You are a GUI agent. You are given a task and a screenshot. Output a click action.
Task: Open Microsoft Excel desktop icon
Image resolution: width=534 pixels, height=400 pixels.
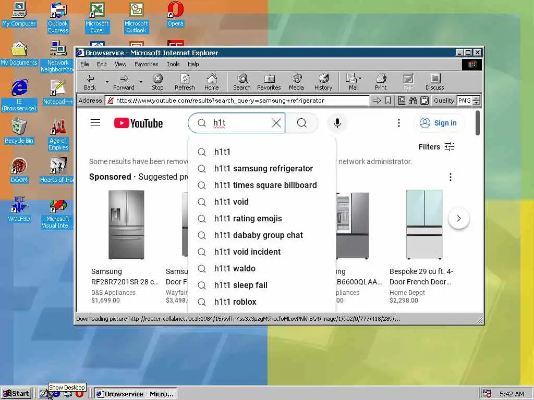[x=97, y=18]
